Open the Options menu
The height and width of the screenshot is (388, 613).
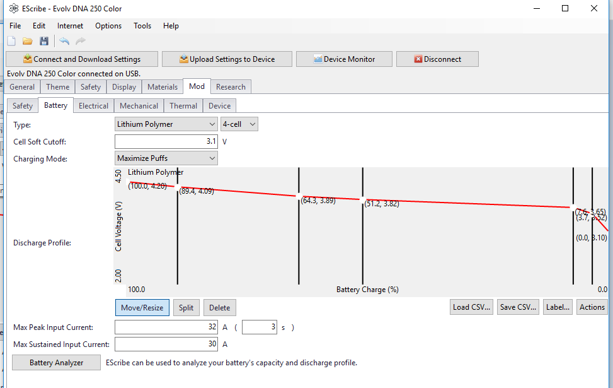(108, 26)
